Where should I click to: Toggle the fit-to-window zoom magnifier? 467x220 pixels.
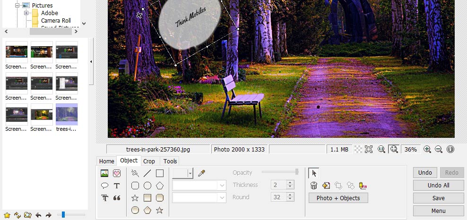394,149
